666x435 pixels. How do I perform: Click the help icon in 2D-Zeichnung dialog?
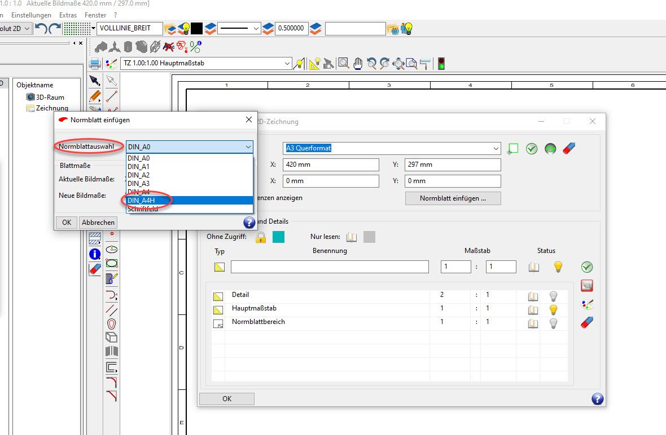(x=597, y=398)
